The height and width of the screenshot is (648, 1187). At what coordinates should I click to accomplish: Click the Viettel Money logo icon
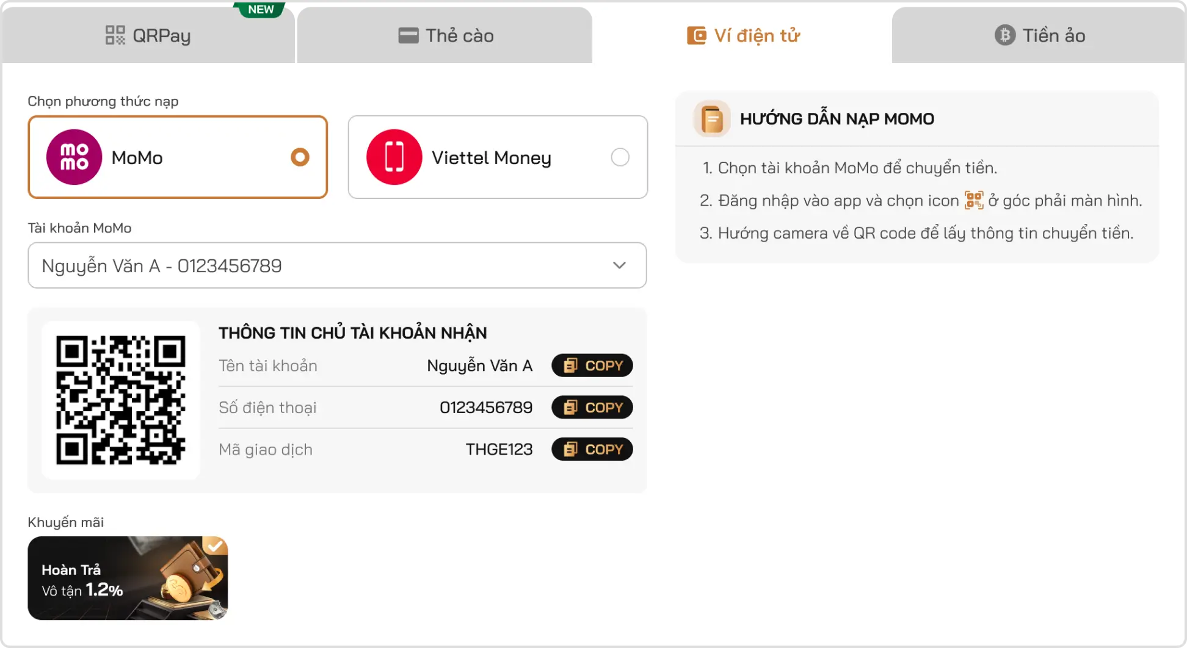394,157
